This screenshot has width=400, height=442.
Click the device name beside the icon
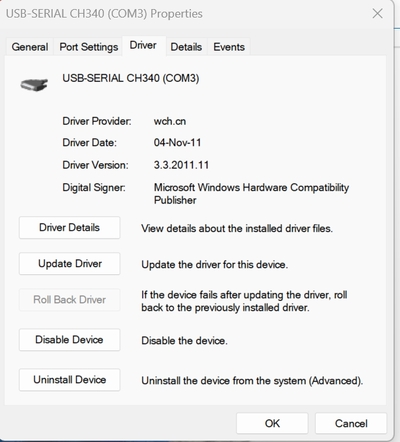click(131, 79)
